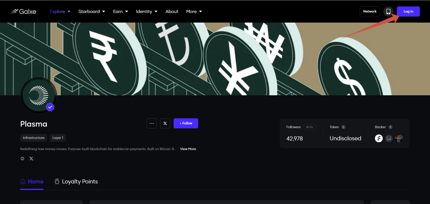Click the Galxe logo in the header
The image size is (430, 204).
coord(23,12)
